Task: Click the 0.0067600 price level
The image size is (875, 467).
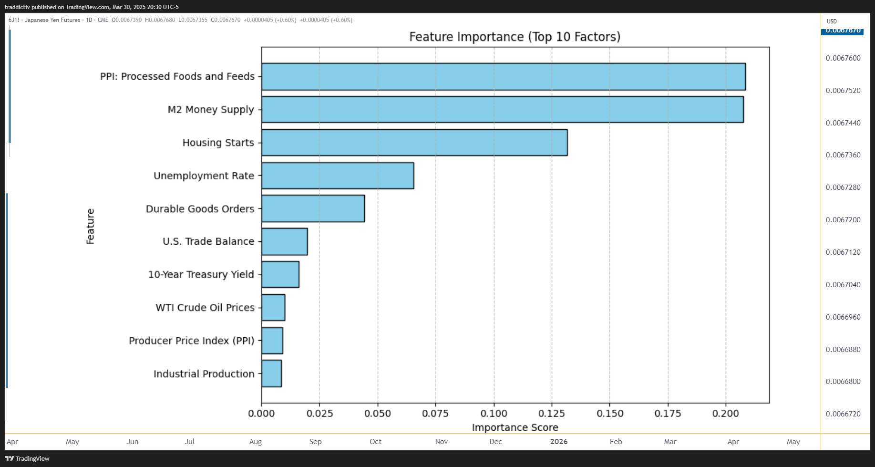Action: (843, 58)
